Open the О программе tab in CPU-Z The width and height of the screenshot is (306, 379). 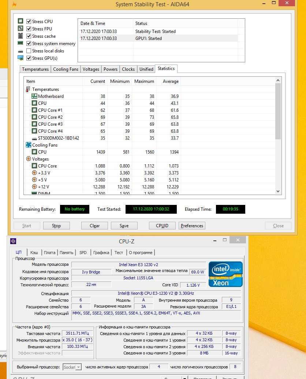pyautogui.click(x=141, y=252)
